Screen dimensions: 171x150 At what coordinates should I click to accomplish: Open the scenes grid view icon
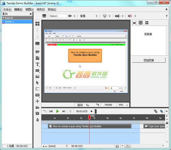click(37, 24)
